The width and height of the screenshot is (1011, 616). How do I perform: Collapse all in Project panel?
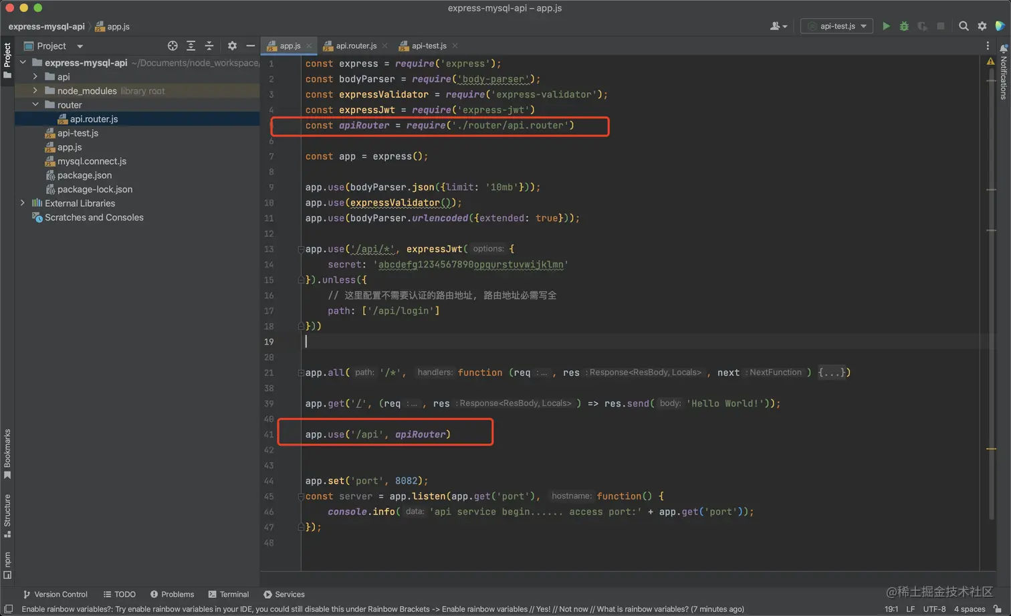[209, 46]
